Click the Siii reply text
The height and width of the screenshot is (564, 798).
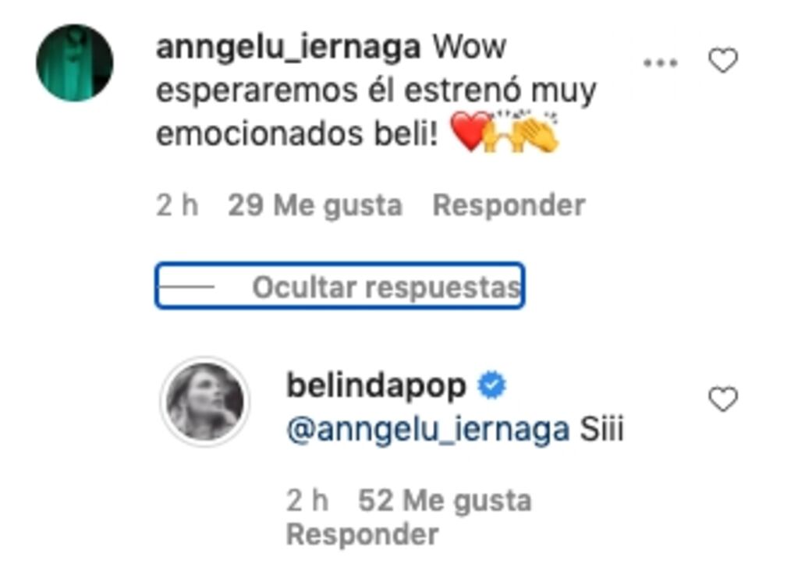(x=602, y=429)
